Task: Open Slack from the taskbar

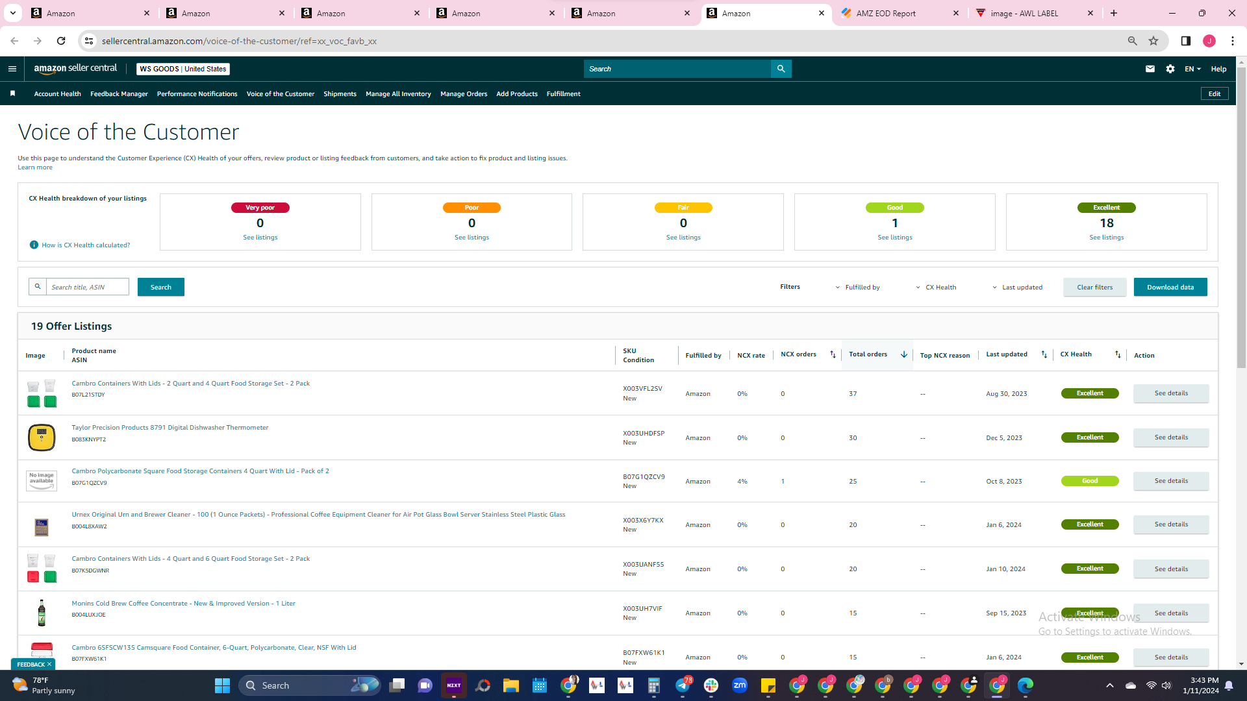Action: (711, 685)
